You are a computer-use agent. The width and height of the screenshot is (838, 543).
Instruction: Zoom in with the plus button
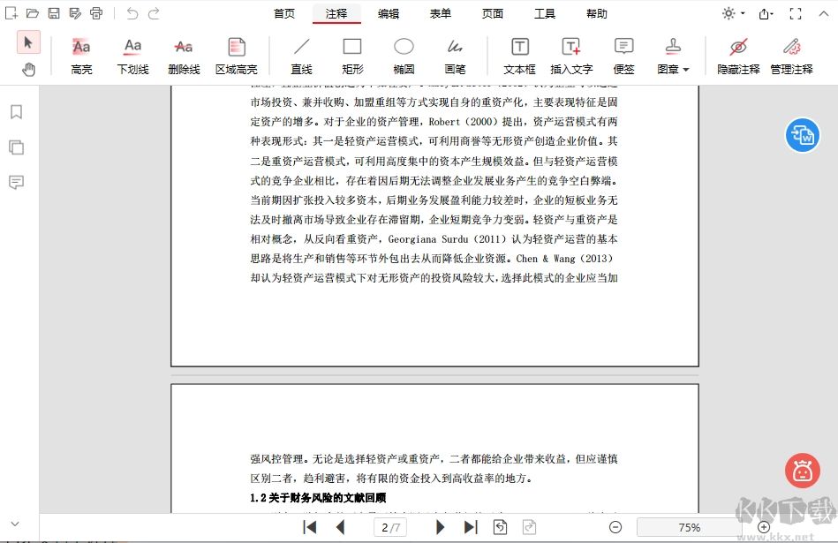coord(764,527)
